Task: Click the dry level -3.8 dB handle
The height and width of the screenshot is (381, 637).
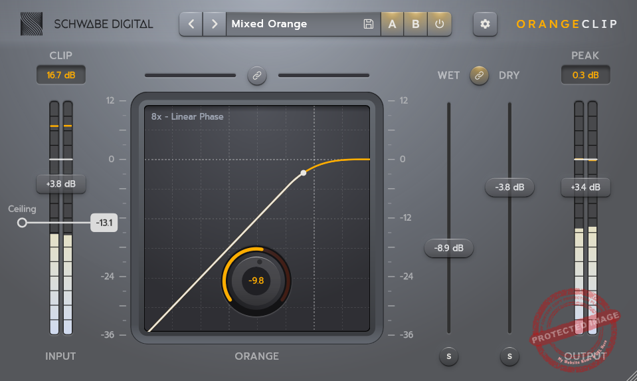Action: (x=509, y=187)
